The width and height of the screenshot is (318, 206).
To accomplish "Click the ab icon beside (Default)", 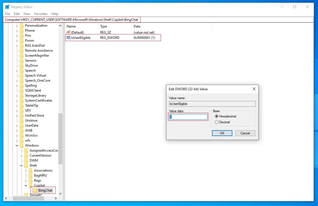I will pos(68,32).
